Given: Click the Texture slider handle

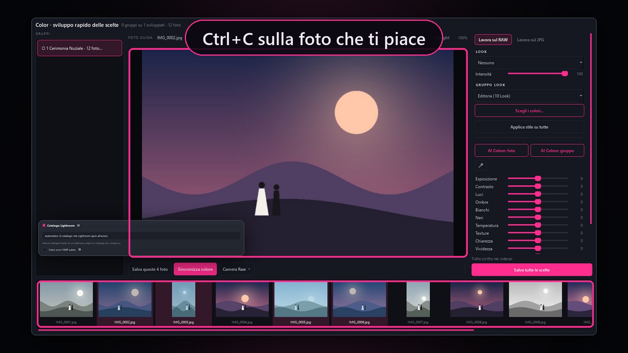Looking at the screenshot, I should (x=538, y=233).
